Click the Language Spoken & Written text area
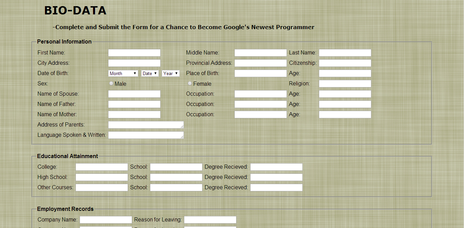Image resolution: width=464 pixels, height=228 pixels. [146, 135]
